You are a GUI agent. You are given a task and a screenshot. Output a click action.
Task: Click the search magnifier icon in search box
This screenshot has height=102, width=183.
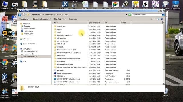163,14
